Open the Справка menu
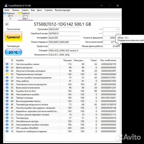Screen dimensions: 144x144 [48, 10]
